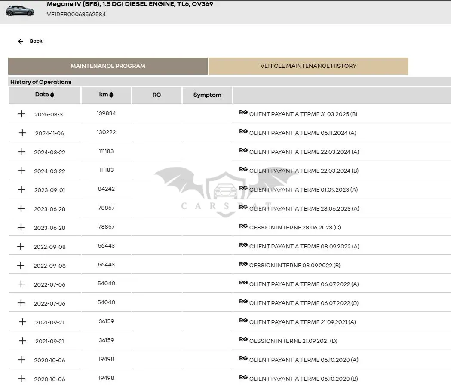Expand the 2025-03-31 entry at 139834 km
This screenshot has height=385, width=451.
[x=21, y=114]
